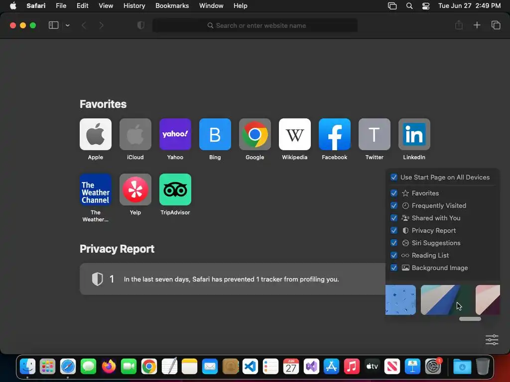Click the start page customize settings icon

coord(492,340)
